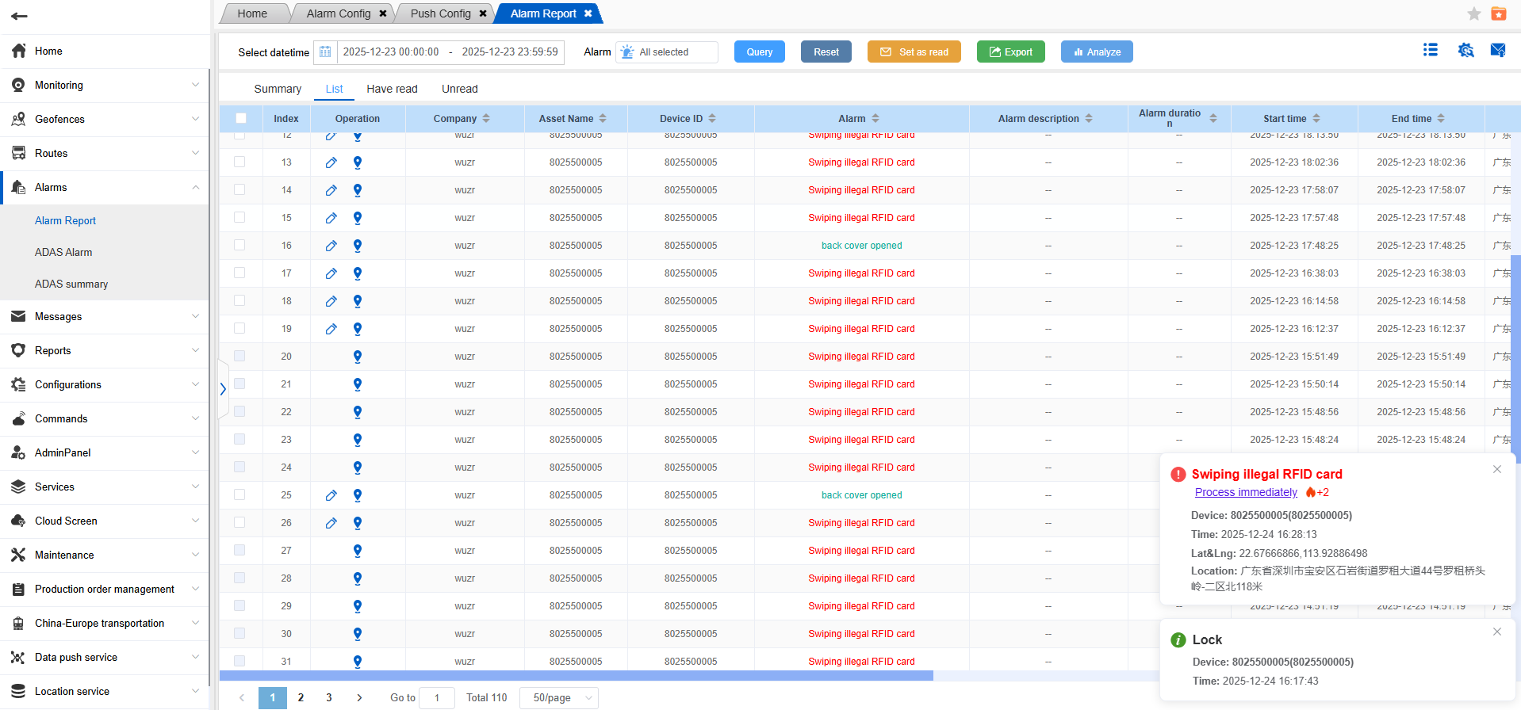Click the edit pencil icon in row 13

tap(331, 162)
